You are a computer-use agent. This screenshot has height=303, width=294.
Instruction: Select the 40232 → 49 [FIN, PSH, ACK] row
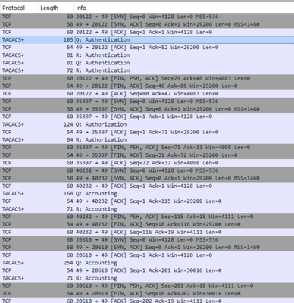[x=147, y=217]
